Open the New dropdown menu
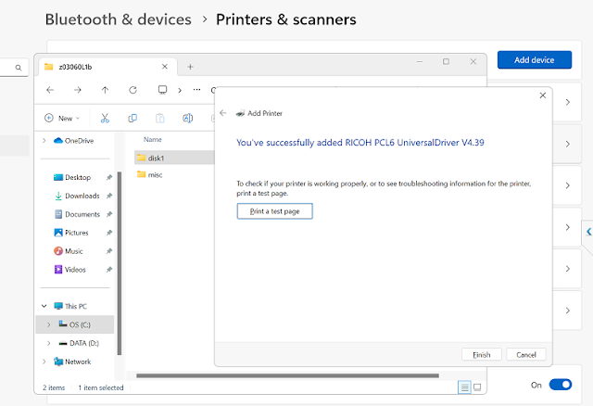Screen dimensions: 593x406 click(61, 118)
